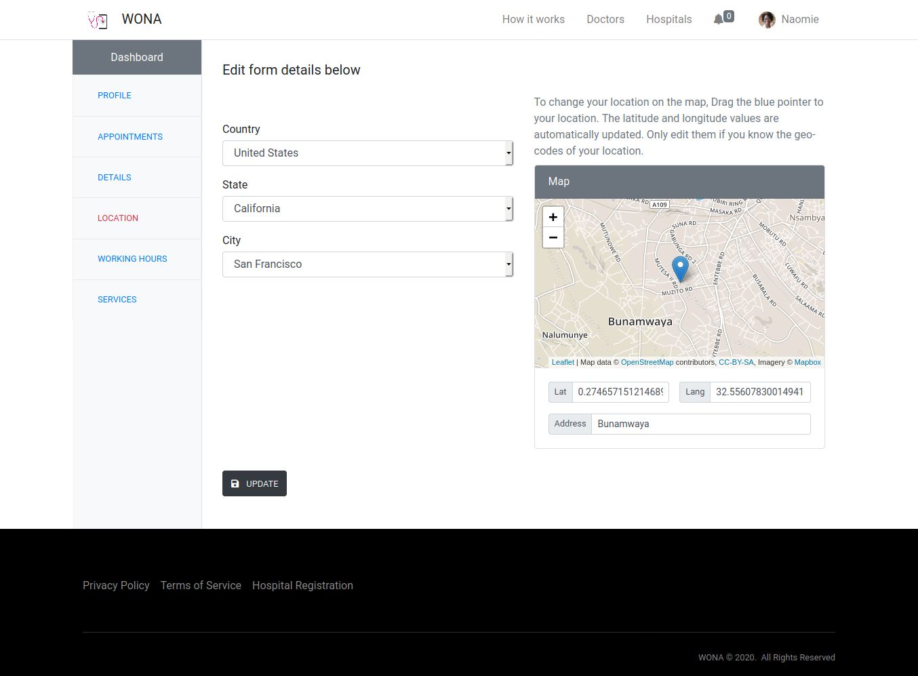Open Hospital Registration link
The width and height of the screenshot is (918, 676).
pyautogui.click(x=302, y=586)
